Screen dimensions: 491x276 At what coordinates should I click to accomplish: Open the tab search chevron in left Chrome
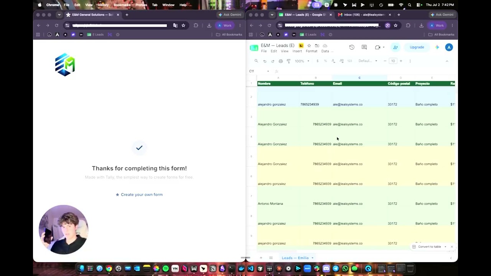[59, 15]
